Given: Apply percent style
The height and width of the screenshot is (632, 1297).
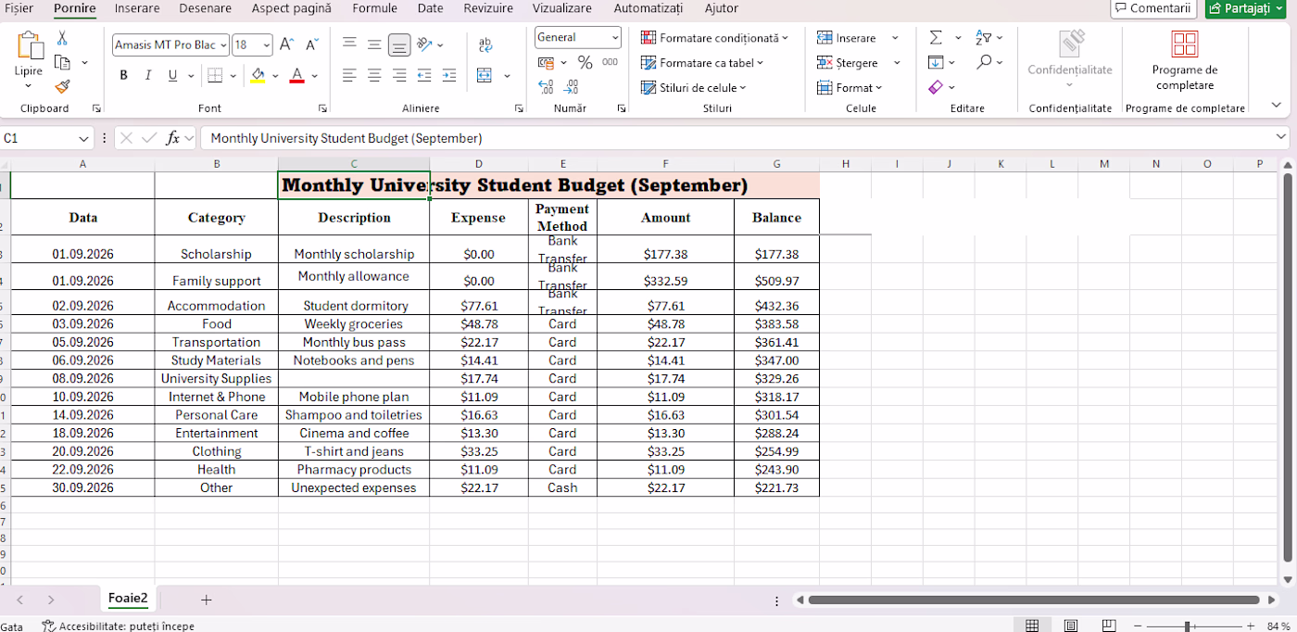Looking at the screenshot, I should 585,63.
